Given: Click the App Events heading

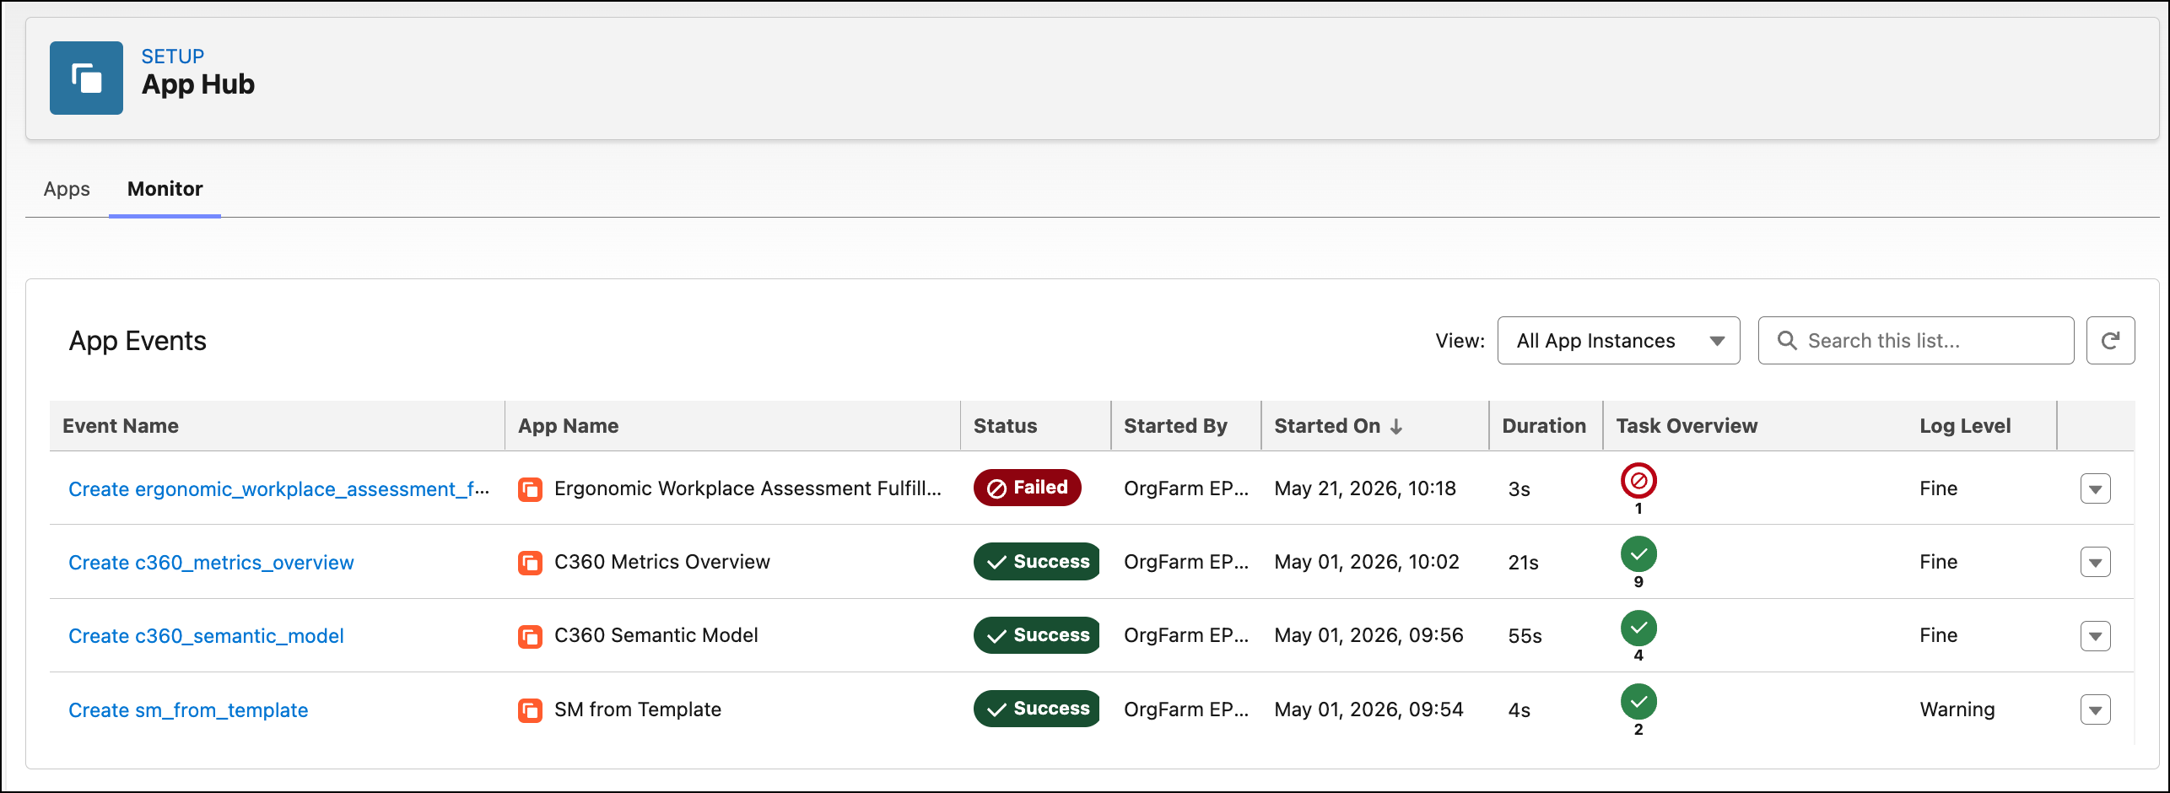Looking at the screenshot, I should point(138,341).
